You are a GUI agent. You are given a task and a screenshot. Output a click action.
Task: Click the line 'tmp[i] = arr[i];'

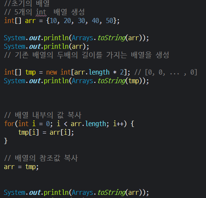click(46, 132)
